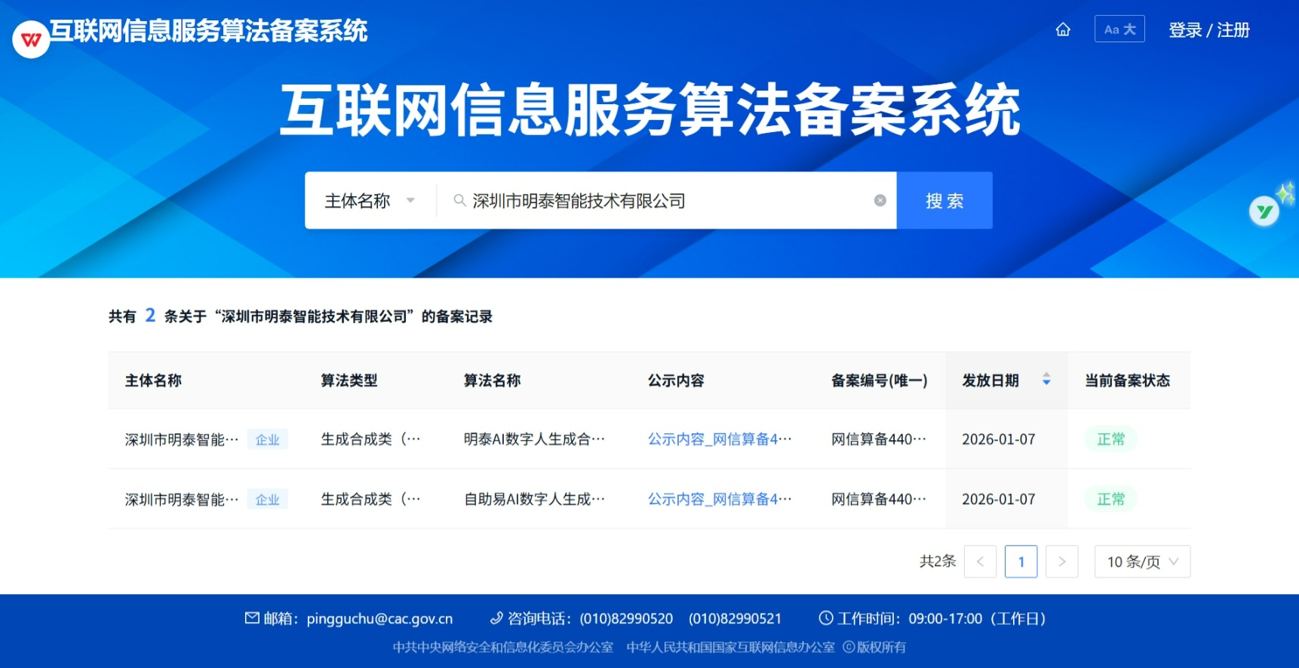Open 登录 / 注册 in the header
The image size is (1299, 668).
[1208, 30]
